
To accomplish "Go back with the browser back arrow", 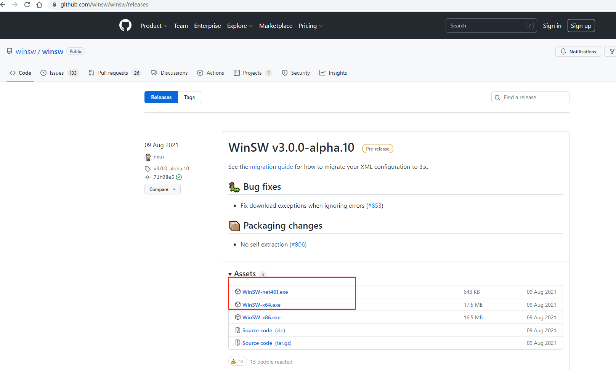I will [x=3, y=5].
